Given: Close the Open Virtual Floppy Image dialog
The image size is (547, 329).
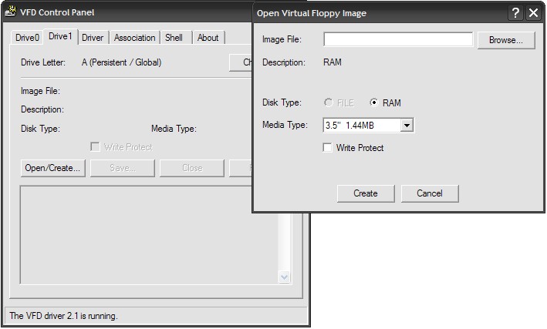Looking at the screenshot, I should tap(532, 13).
